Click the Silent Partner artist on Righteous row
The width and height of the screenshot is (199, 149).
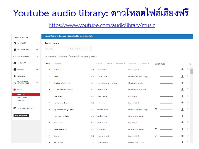click(102, 70)
